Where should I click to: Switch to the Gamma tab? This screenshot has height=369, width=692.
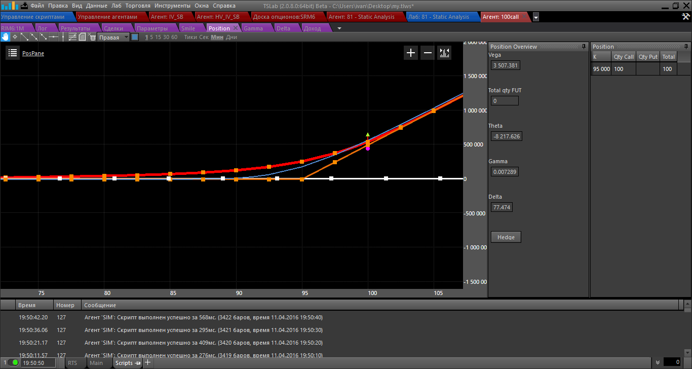253,28
